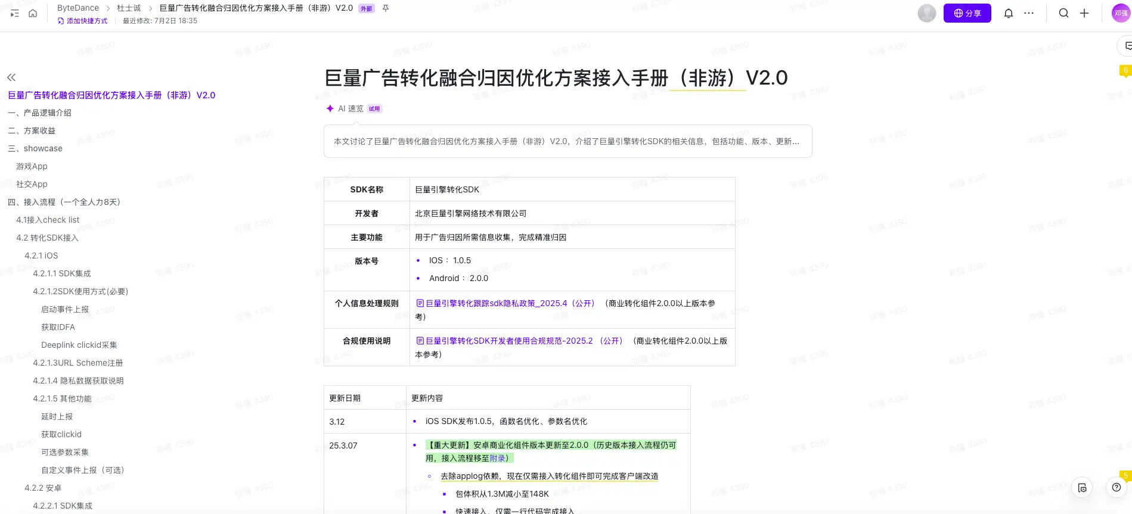Image resolution: width=1132 pixels, height=514 pixels.
Task: Follow the 附录 link in update notes
Action: (497, 458)
